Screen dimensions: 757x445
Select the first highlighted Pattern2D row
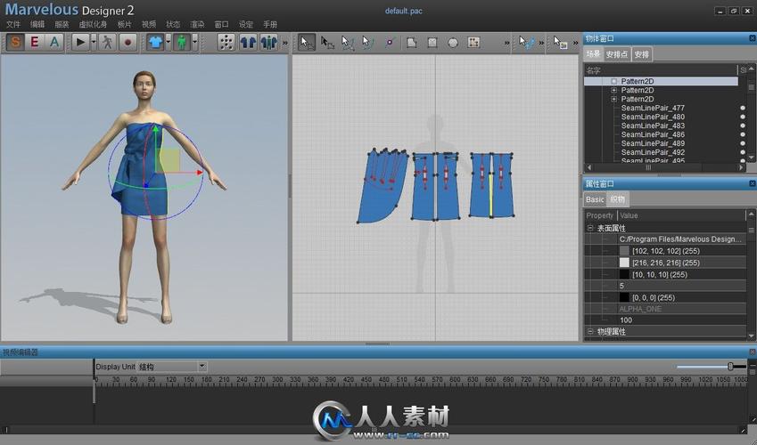click(x=661, y=81)
